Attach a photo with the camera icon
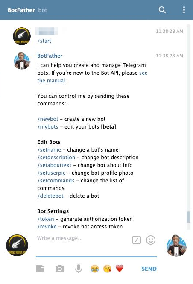Screen dimensions: 193x284 pos(60,269)
